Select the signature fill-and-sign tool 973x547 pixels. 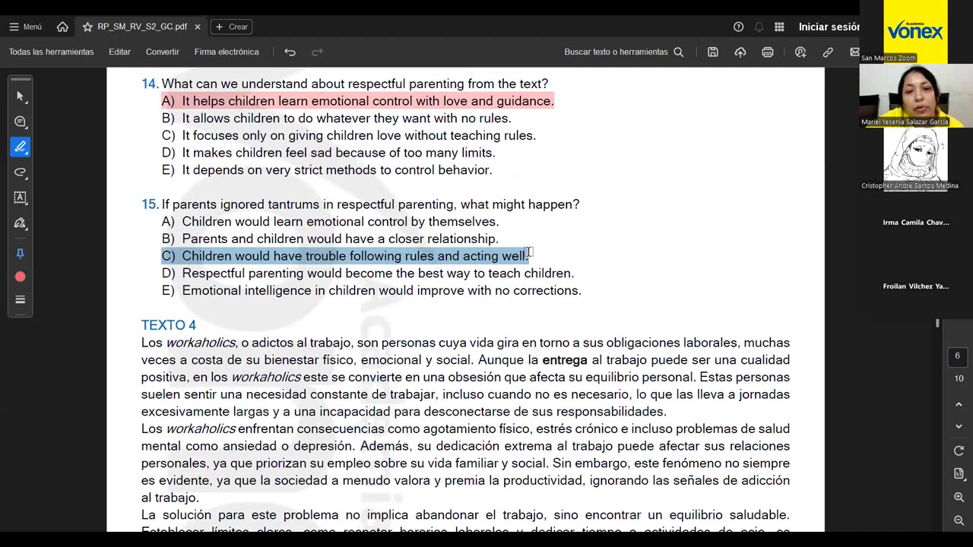pyautogui.click(x=21, y=223)
